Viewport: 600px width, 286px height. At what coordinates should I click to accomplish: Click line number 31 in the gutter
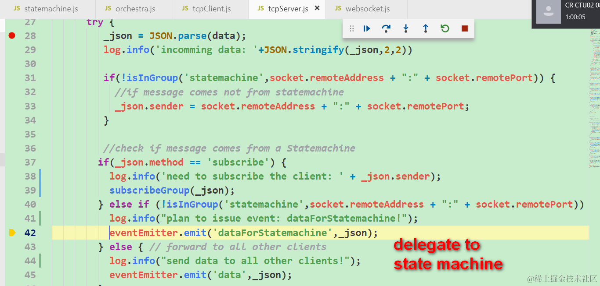(x=30, y=78)
